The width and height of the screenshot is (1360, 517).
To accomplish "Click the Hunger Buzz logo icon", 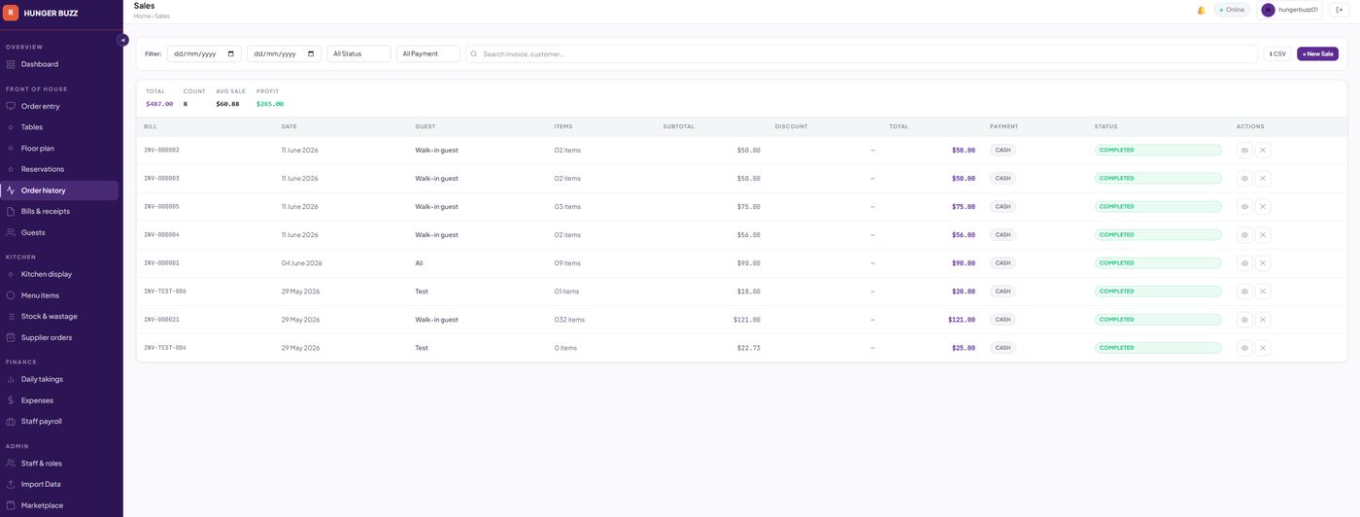I will (x=12, y=13).
